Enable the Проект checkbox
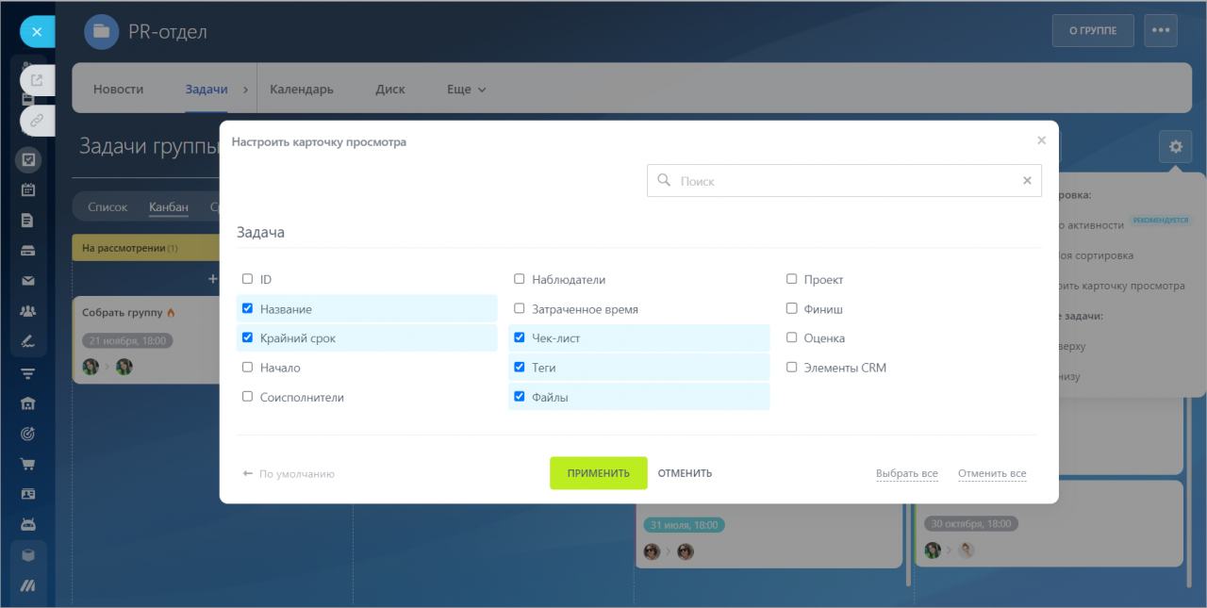This screenshot has height=608, width=1207. coord(792,279)
